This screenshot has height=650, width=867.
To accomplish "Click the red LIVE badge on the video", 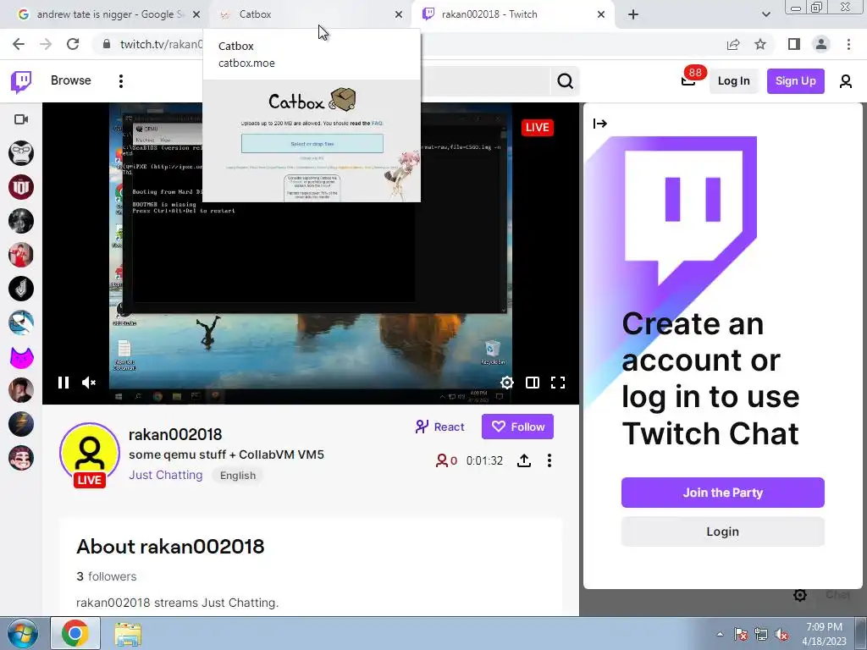I will 537,128.
